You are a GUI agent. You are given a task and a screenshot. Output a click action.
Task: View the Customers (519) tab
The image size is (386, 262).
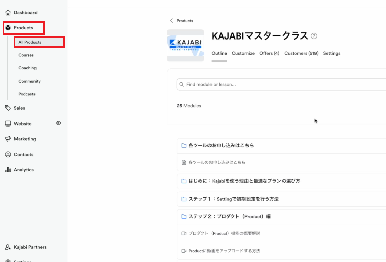(x=301, y=53)
